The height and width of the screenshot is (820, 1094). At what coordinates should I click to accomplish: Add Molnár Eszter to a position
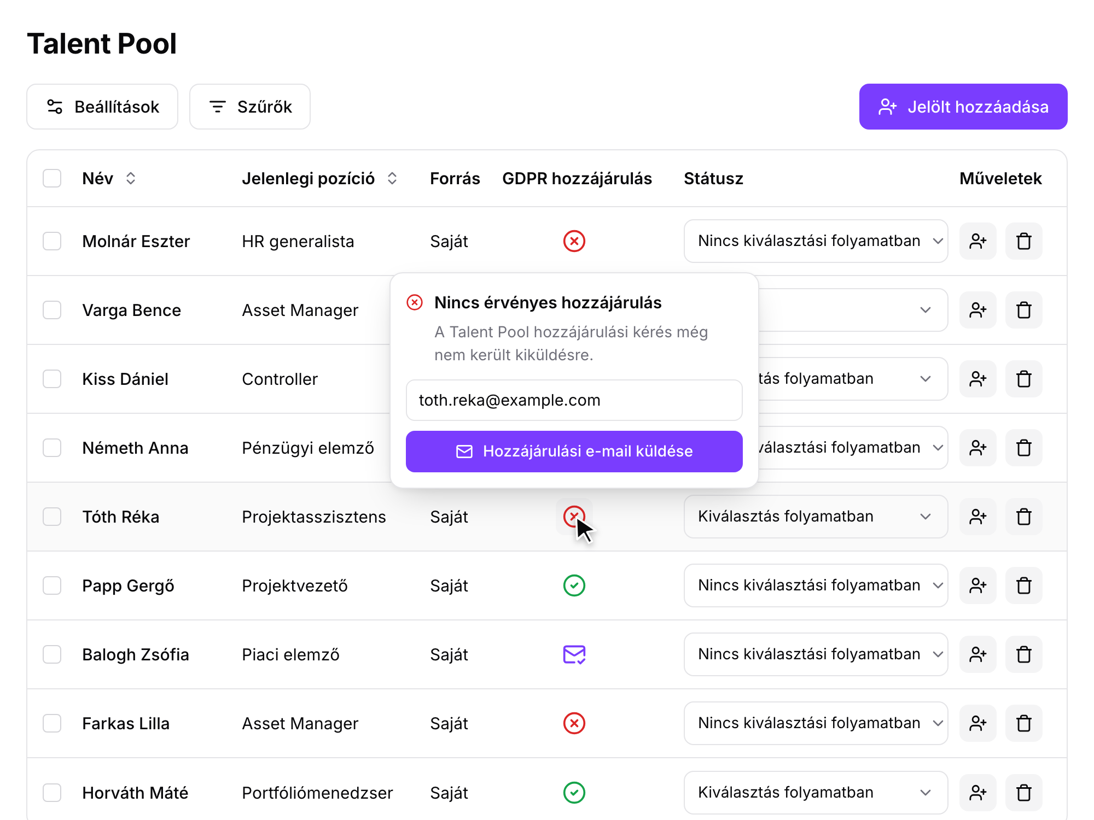tap(977, 241)
